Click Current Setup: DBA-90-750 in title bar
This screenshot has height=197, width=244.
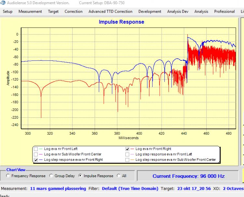click(x=102, y=3)
